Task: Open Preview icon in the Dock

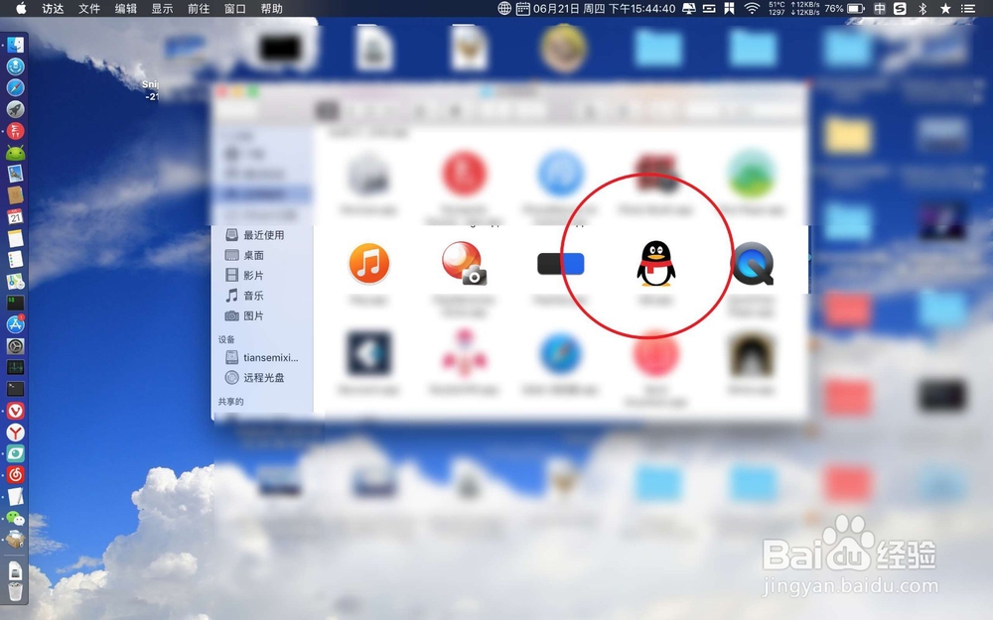Action: tap(15, 174)
